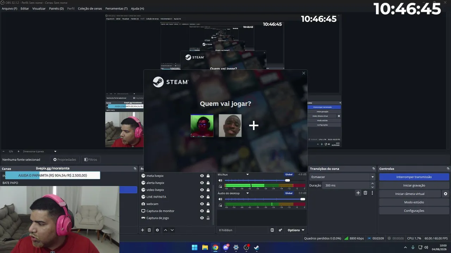Hide the webcam source
This screenshot has height=253, width=451.
(202, 204)
